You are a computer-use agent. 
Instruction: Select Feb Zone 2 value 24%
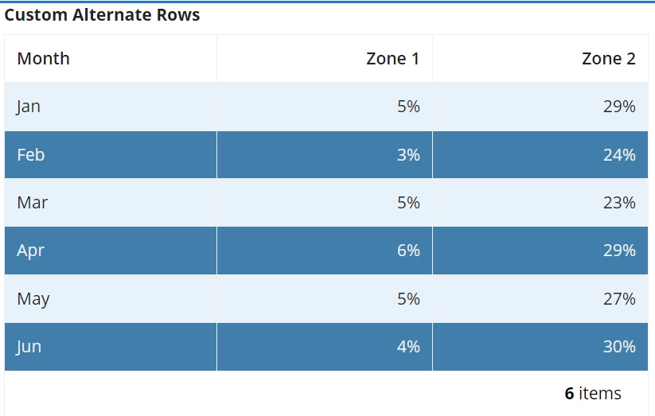pyautogui.click(x=540, y=154)
